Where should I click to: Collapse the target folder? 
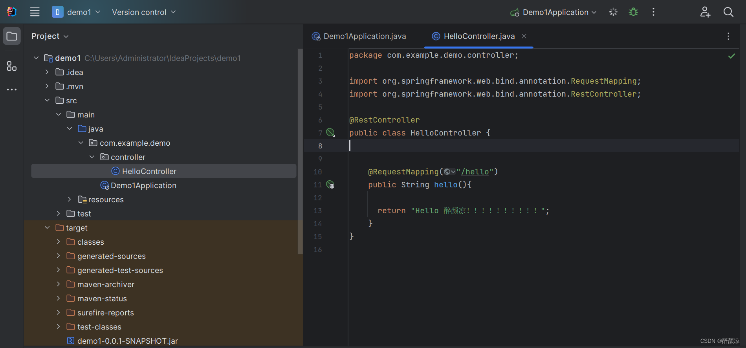(47, 228)
